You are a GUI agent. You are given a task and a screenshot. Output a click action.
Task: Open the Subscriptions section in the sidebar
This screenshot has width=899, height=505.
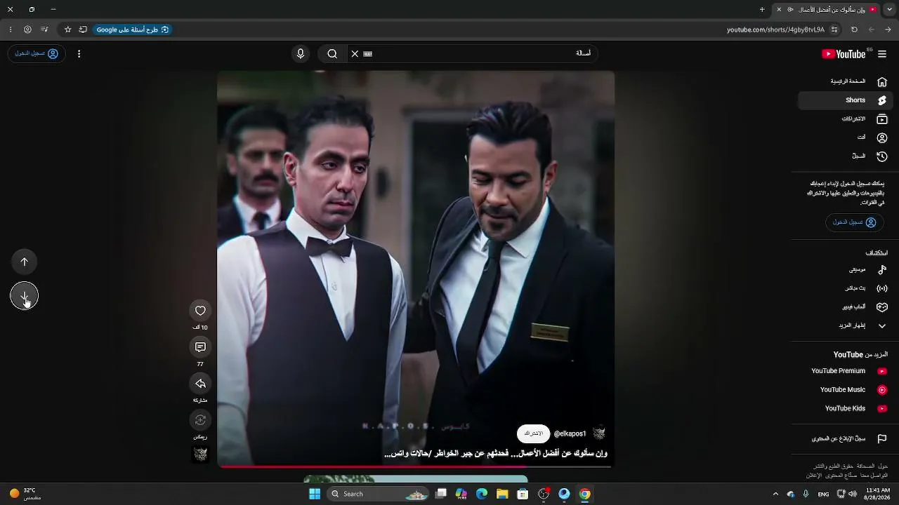click(x=845, y=119)
